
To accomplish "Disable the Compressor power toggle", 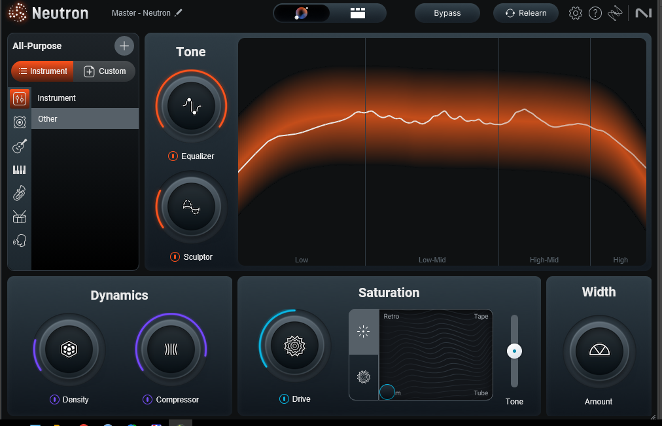I will coord(147,400).
